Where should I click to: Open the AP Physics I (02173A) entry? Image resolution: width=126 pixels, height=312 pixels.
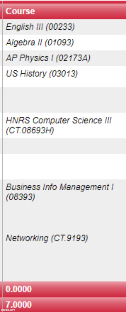click(48, 58)
